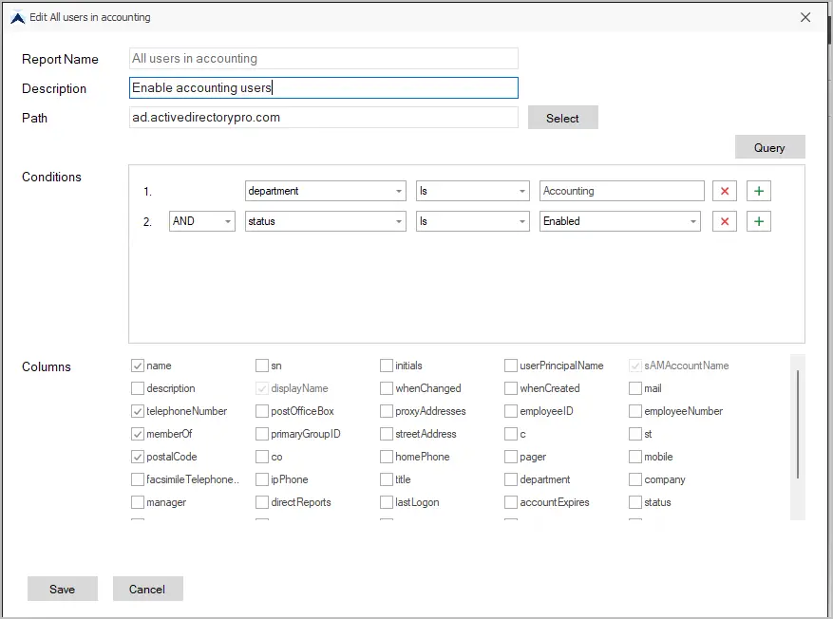Check the company column checkbox
Screen dimensions: 833x619
[x=634, y=479]
